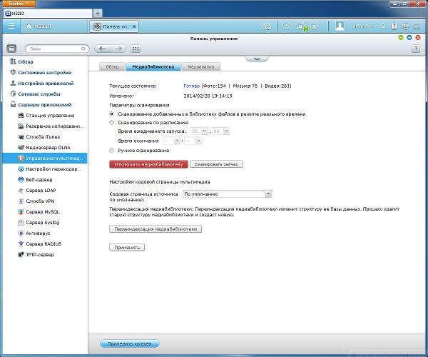
Task: Open Станция управления in sidebar
Action: pyautogui.click(x=46, y=115)
